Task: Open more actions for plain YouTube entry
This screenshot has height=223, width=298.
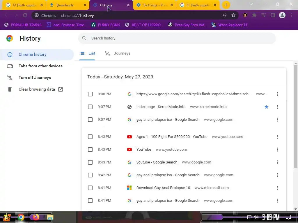Action: 277,150
